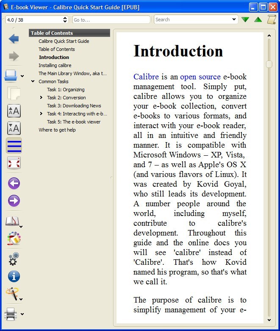This screenshot has height=331, width=280.
Task: Select Installing calibre entry
Action: 55,65
